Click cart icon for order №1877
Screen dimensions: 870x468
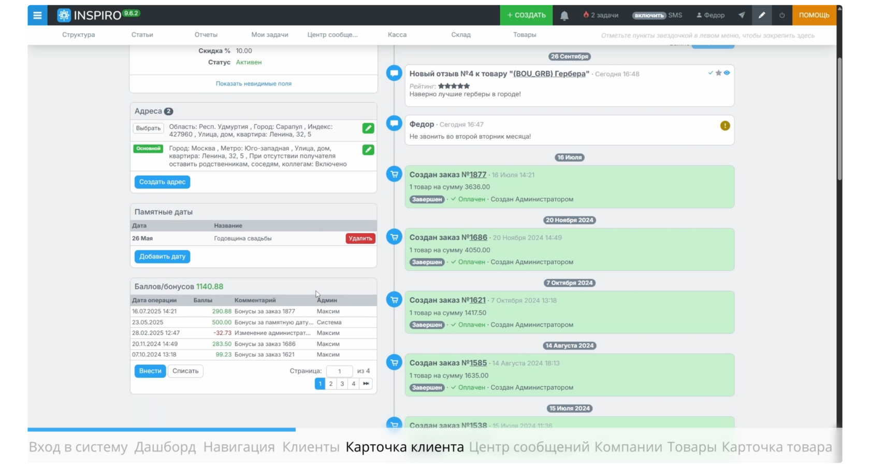tap(394, 174)
